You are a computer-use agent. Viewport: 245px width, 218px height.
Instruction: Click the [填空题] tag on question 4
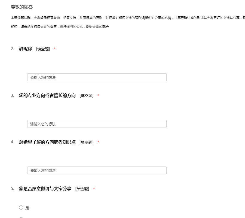(87, 142)
